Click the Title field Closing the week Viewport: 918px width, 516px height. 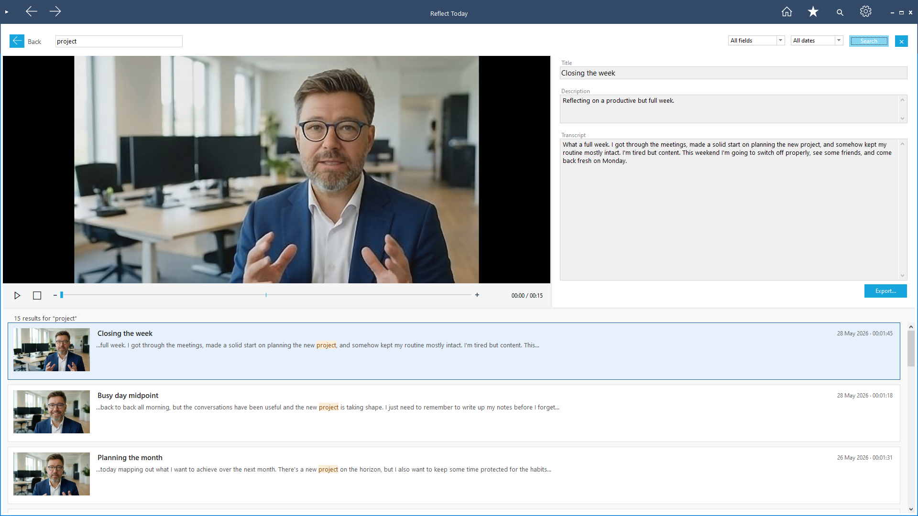pyautogui.click(x=733, y=73)
